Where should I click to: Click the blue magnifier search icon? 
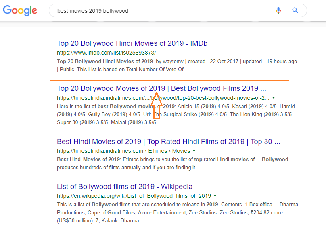pos(295,10)
